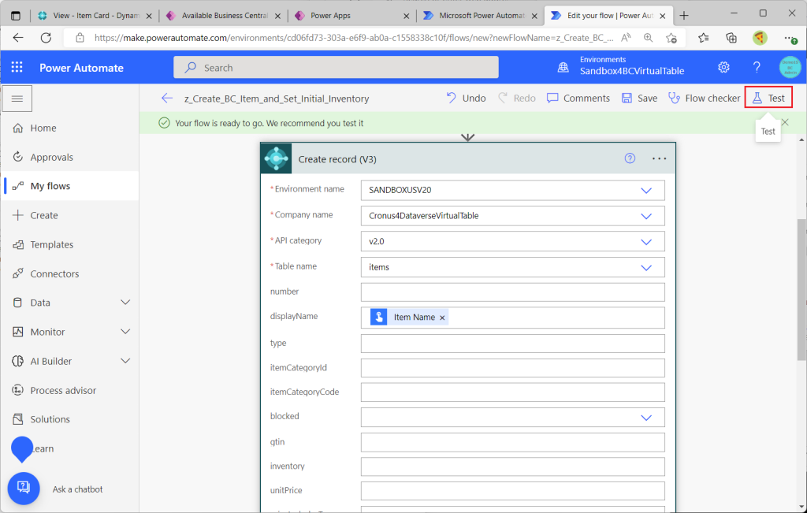Save the flow
The height and width of the screenshot is (513, 807).
(639, 99)
